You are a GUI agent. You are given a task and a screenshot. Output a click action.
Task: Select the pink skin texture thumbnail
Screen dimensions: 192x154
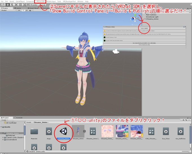pyautogui.click(x=107, y=131)
